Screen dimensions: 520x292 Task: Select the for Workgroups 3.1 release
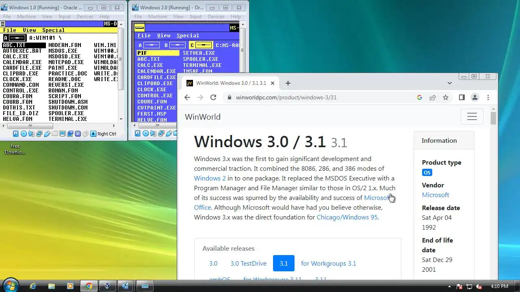[329, 263]
